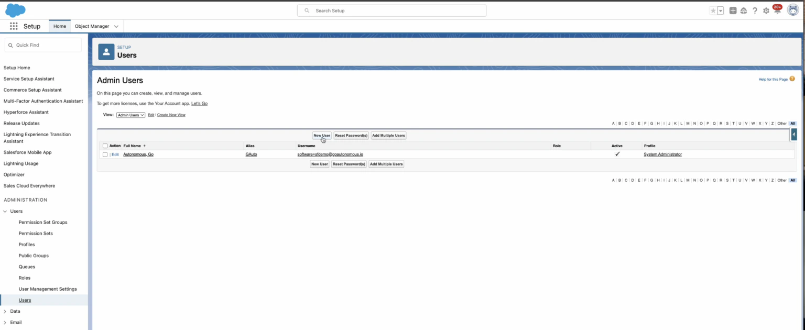This screenshot has width=805, height=330.
Task: Open the App Launcher grid icon
Action: (14, 26)
